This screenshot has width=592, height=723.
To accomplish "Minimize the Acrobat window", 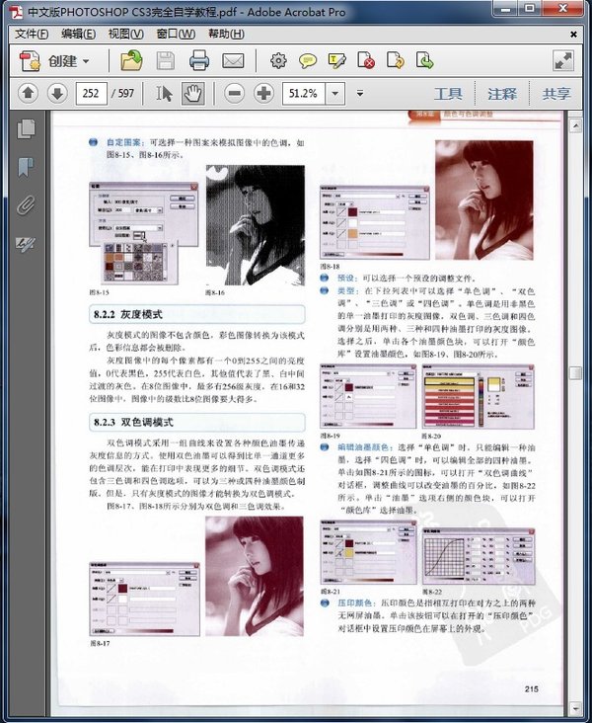I will [x=506, y=8].
